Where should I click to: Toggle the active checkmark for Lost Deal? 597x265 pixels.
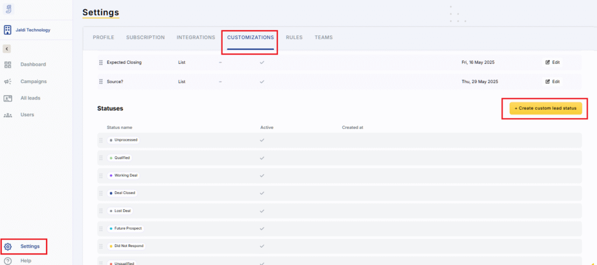[x=262, y=211]
